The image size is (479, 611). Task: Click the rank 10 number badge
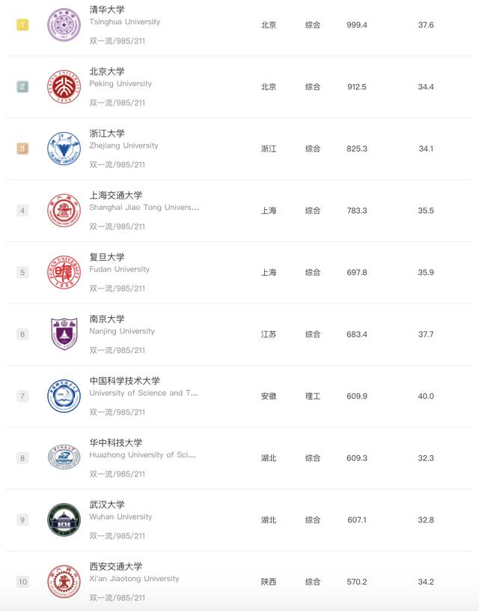[22, 582]
